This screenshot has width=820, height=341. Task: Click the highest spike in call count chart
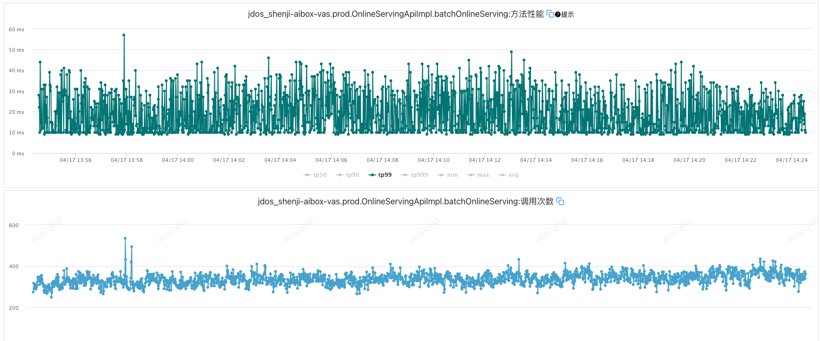coord(125,238)
